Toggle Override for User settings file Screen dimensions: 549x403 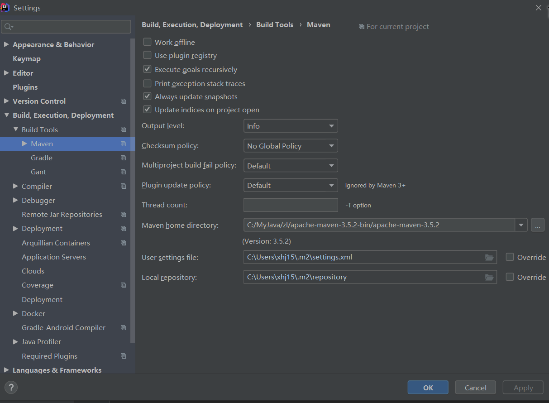click(510, 257)
